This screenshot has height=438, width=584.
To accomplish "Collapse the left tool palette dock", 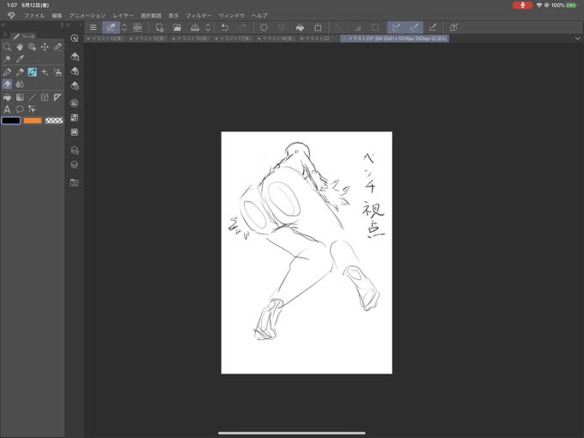I will pos(3,25).
